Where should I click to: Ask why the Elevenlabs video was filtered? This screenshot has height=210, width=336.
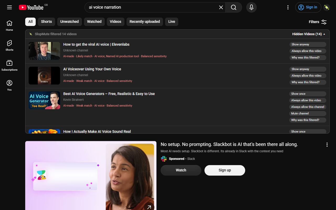point(308,57)
